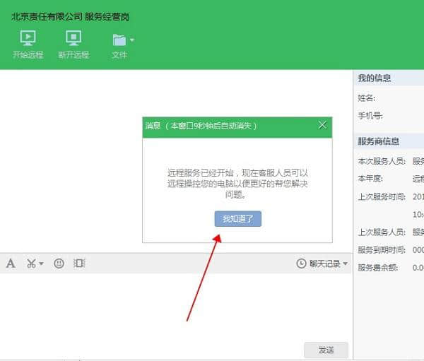Click the window shake icon

(x=79, y=263)
